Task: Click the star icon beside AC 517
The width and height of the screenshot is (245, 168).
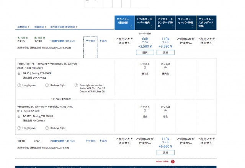Action: point(19,116)
